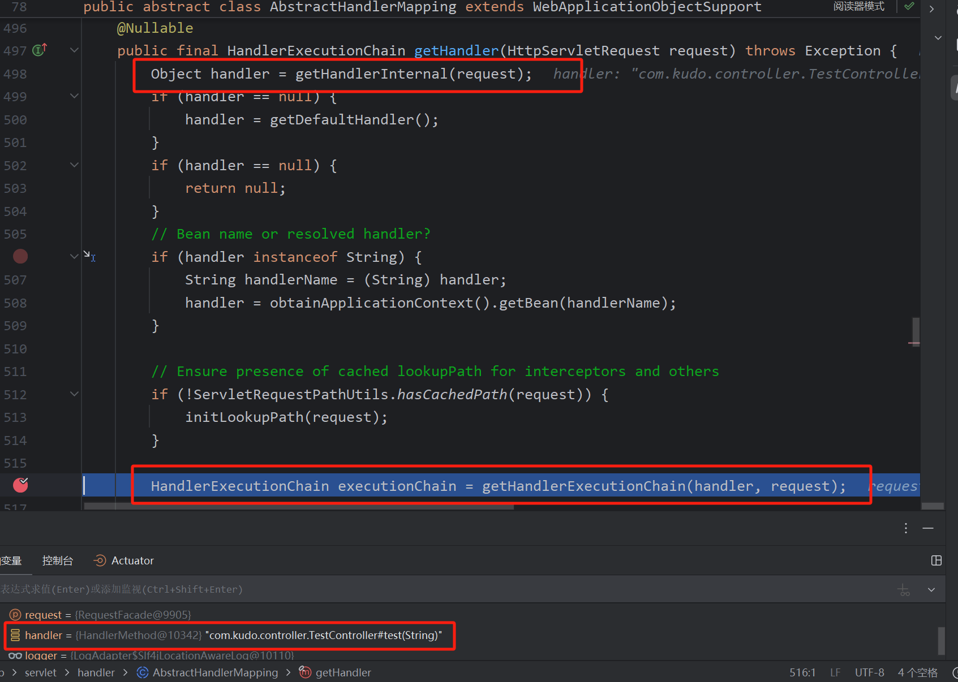Open the Actuator tab

124,560
